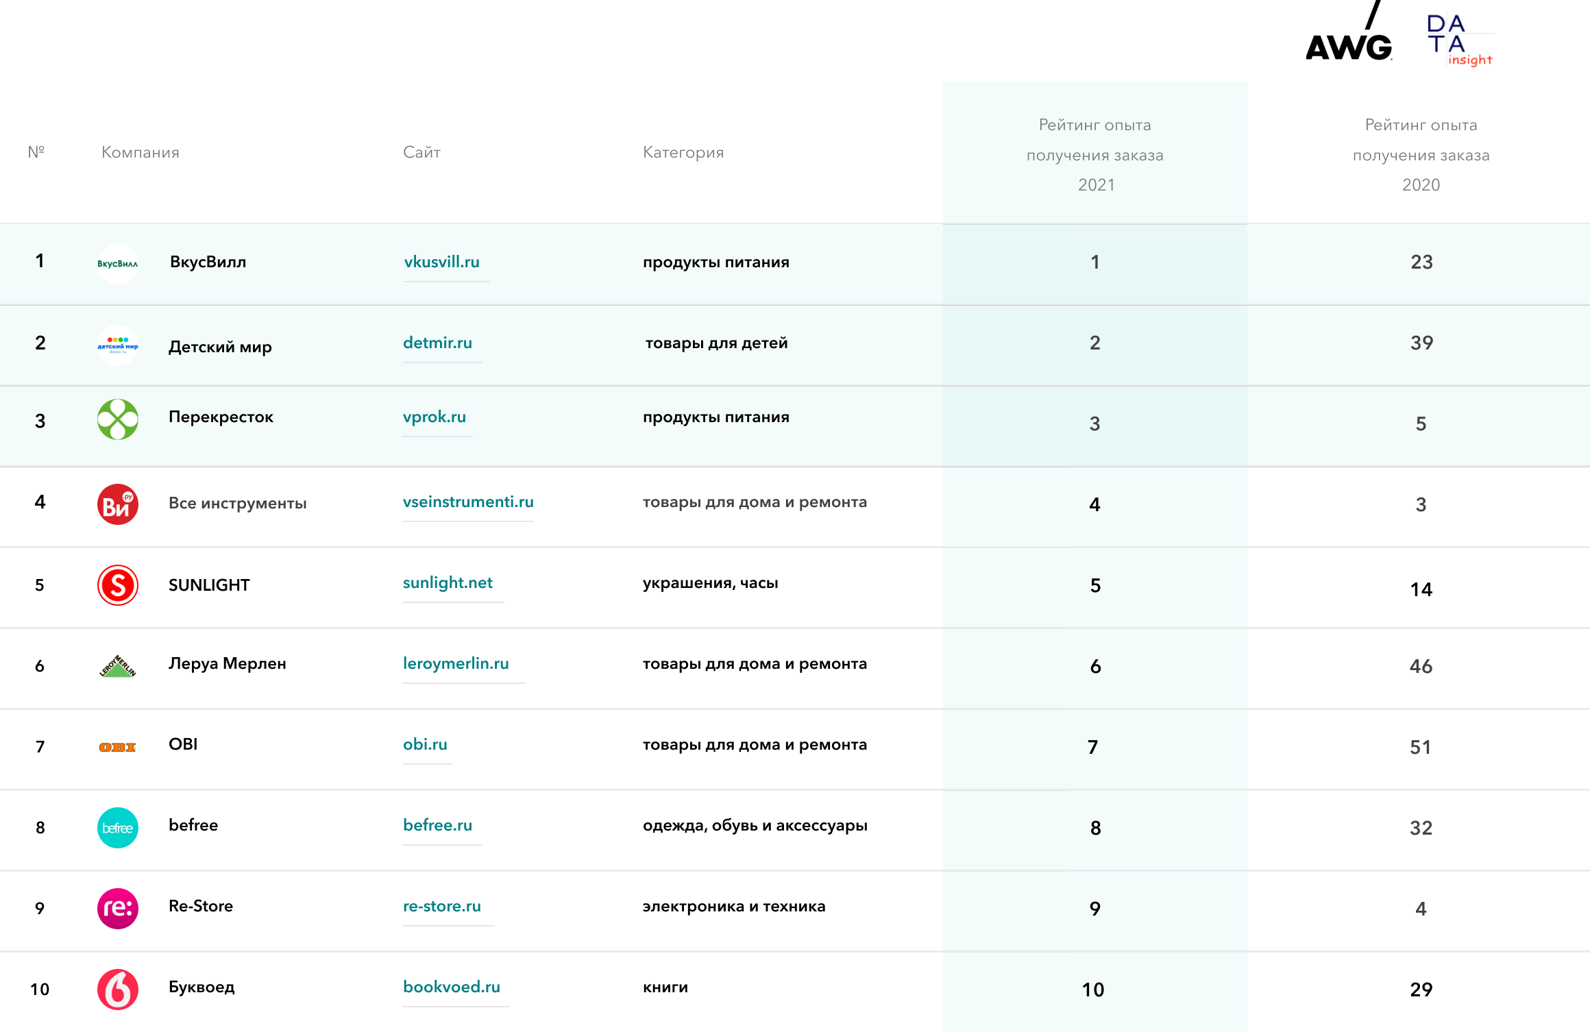Image resolution: width=1590 pixels, height=1032 pixels.
Task: Click the orange OBI logo
Action: click(118, 747)
